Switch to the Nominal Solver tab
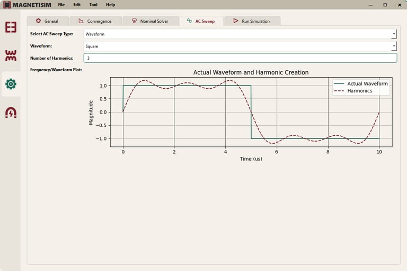The image size is (407, 271). (151, 21)
